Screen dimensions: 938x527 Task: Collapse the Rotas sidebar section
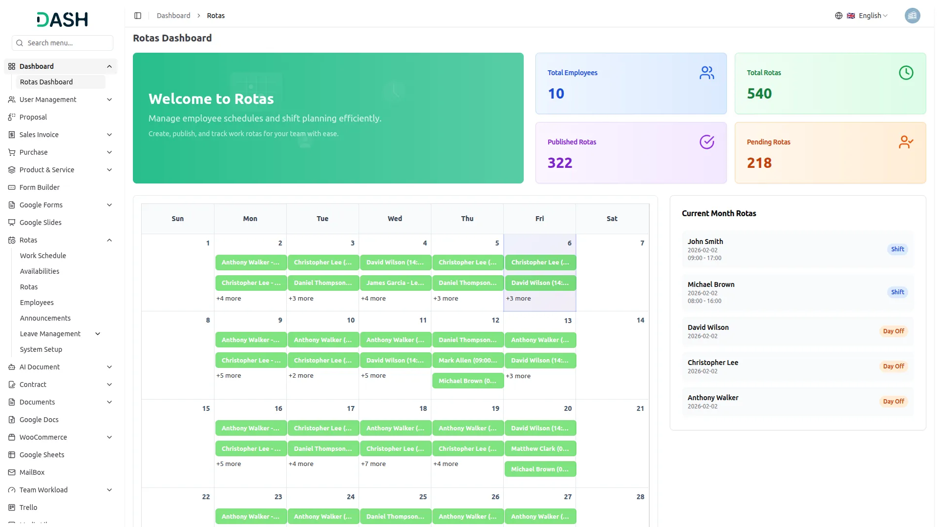[109, 240]
